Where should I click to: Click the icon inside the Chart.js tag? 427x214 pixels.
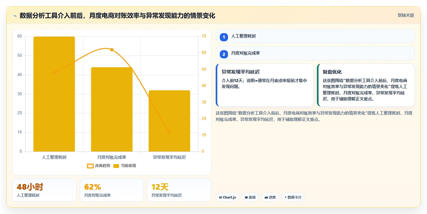click(x=220, y=198)
